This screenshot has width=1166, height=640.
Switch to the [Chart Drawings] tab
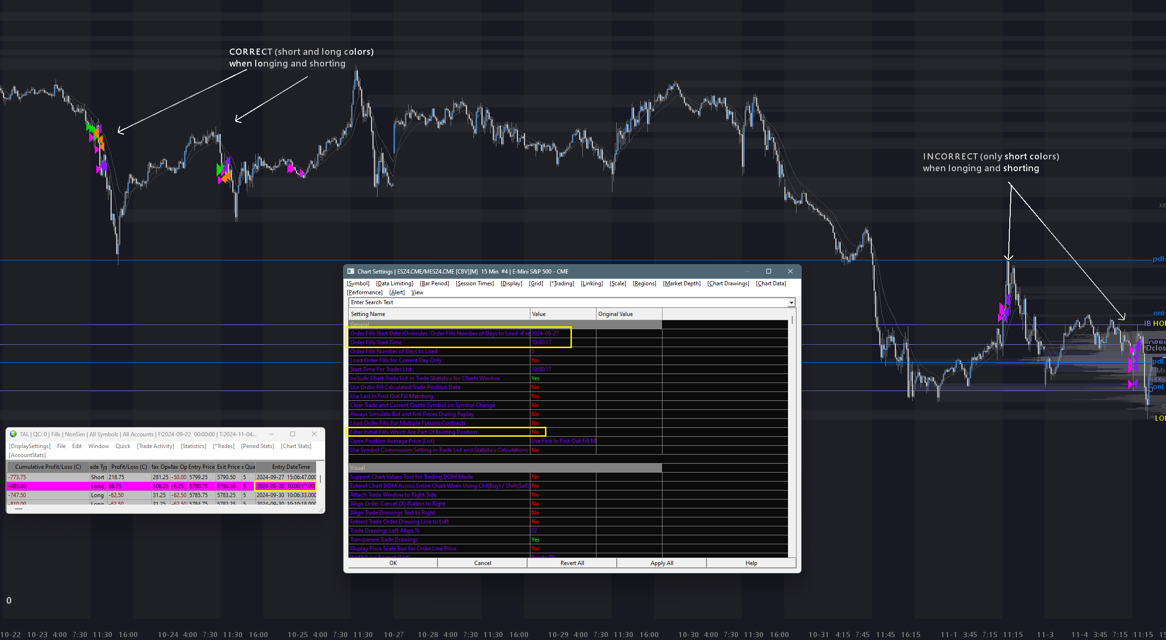pyautogui.click(x=728, y=283)
